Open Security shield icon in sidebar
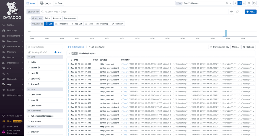259x136 pixels. point(4,90)
